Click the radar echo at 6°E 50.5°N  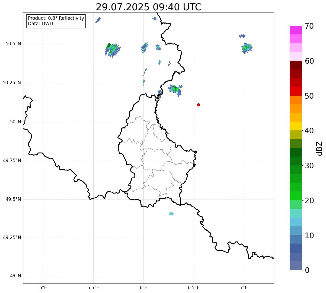point(144,47)
